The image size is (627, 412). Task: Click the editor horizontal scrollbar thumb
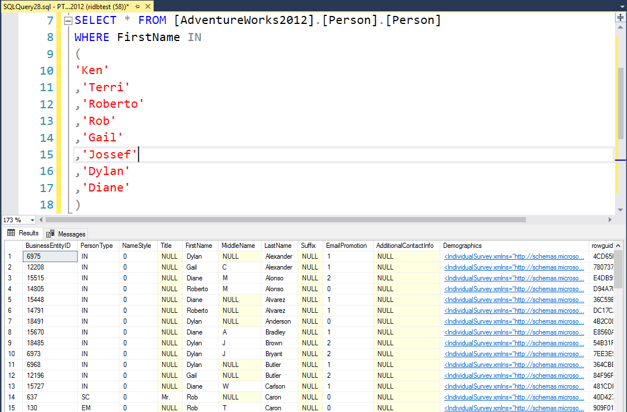pyautogui.click(x=286, y=220)
